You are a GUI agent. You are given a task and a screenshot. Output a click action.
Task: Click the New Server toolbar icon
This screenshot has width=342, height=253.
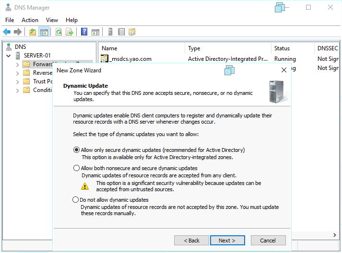110,32
